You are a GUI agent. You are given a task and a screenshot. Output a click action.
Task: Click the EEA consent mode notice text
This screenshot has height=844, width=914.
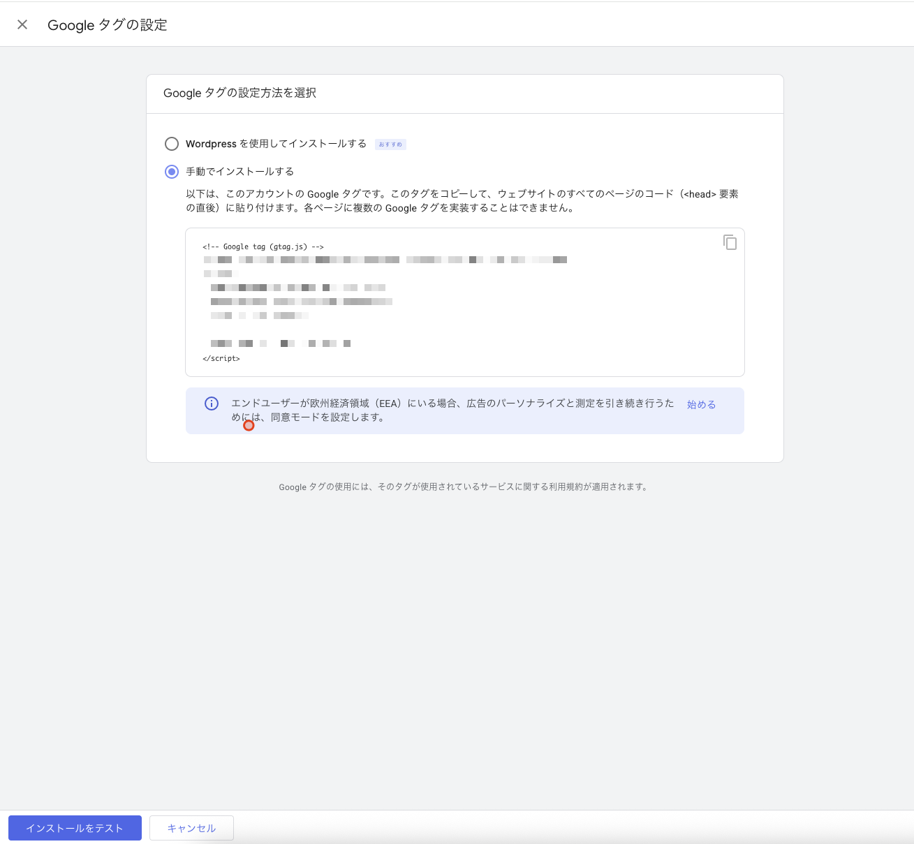pyautogui.click(x=452, y=410)
